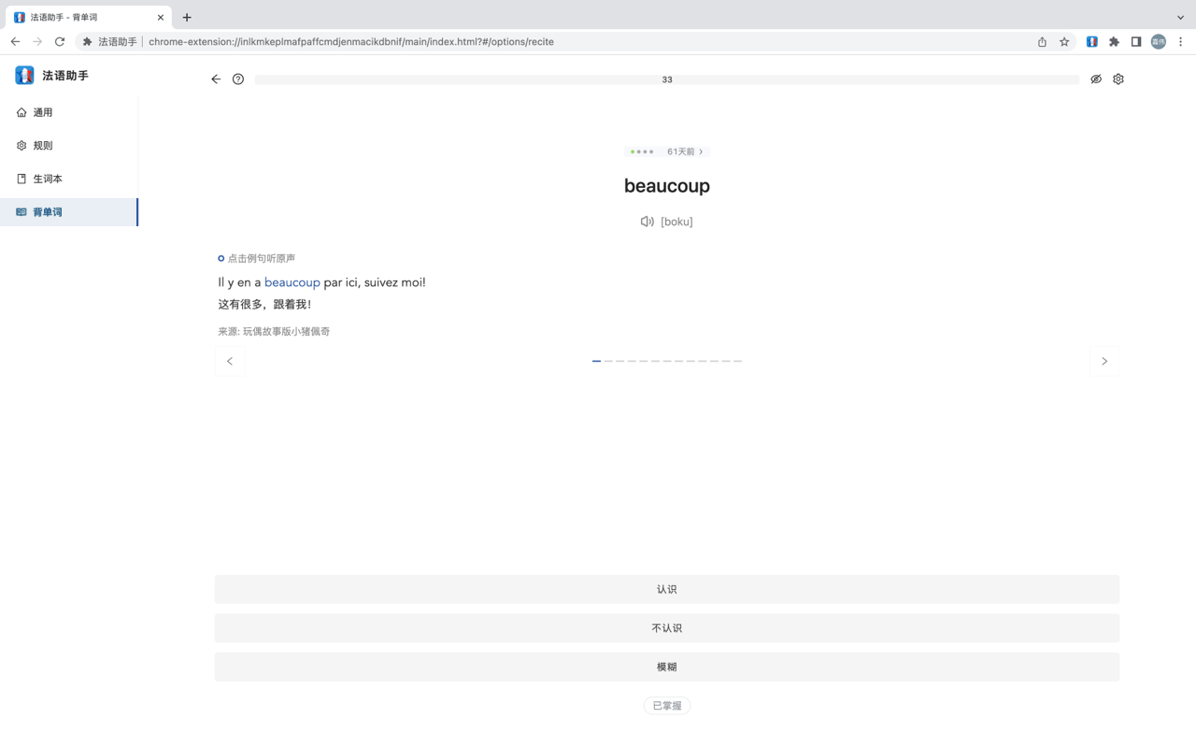Open the Chrome extensions puzzle icon
Image resolution: width=1196 pixels, height=748 pixels.
pyautogui.click(x=1114, y=41)
